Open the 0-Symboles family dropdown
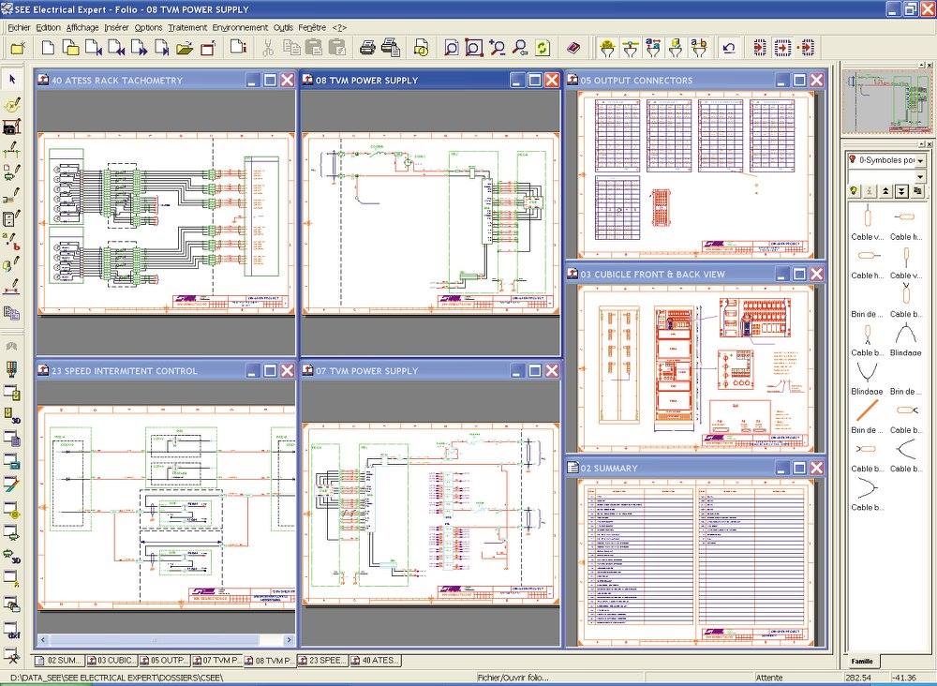 click(921, 161)
